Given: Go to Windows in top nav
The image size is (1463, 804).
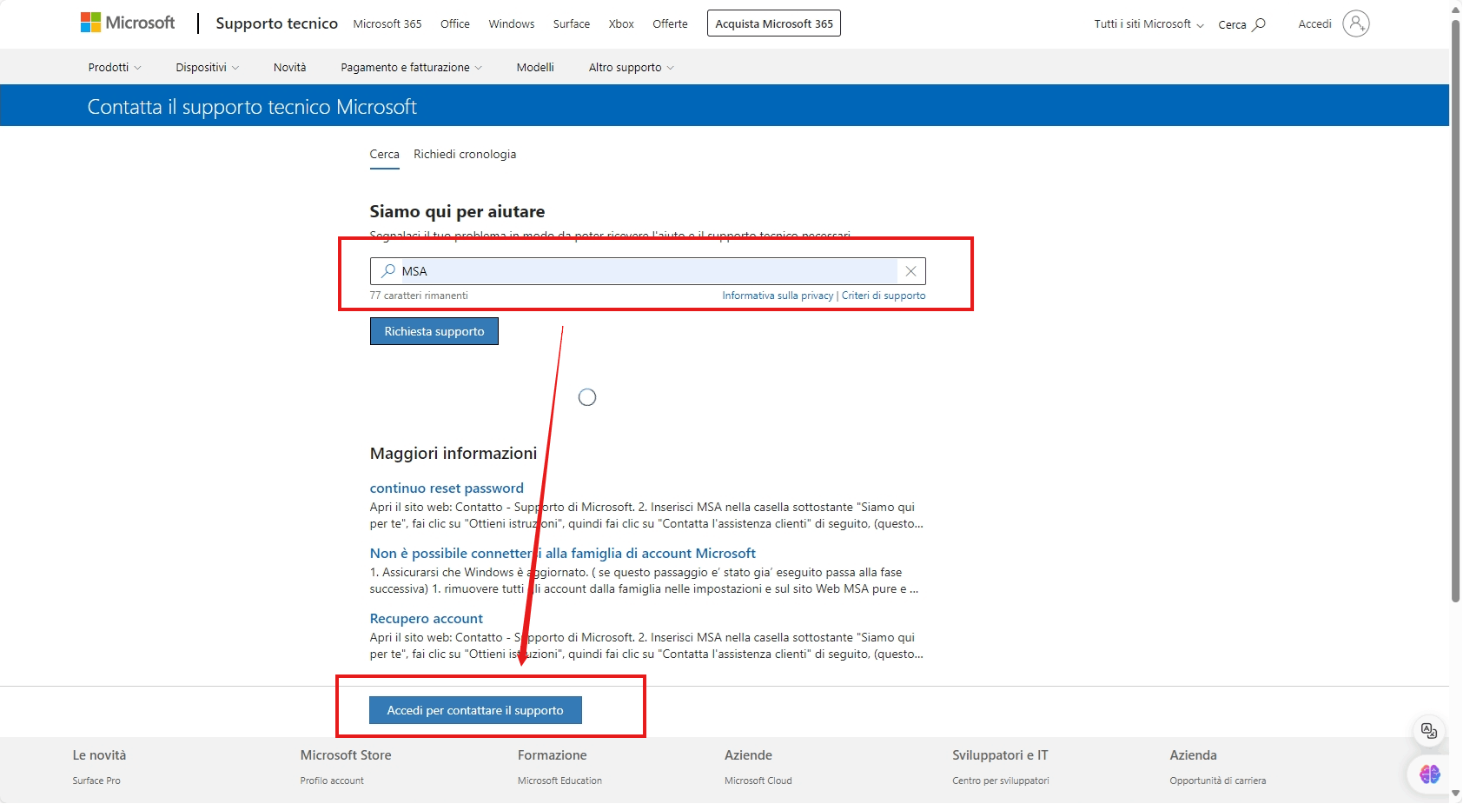Looking at the screenshot, I should (x=512, y=23).
